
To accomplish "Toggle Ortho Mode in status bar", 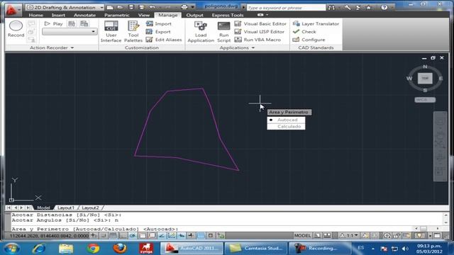I will [123, 236].
